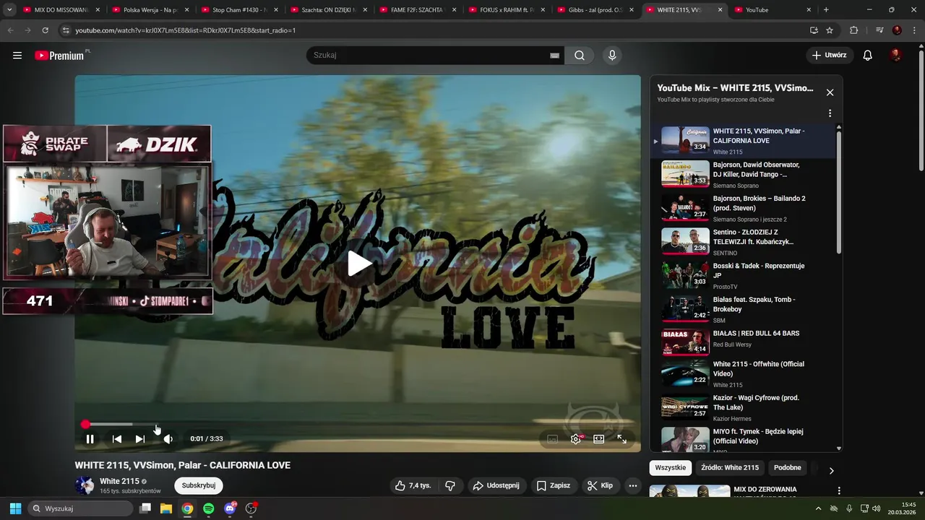Open Spotify from the taskbar

tap(208, 508)
